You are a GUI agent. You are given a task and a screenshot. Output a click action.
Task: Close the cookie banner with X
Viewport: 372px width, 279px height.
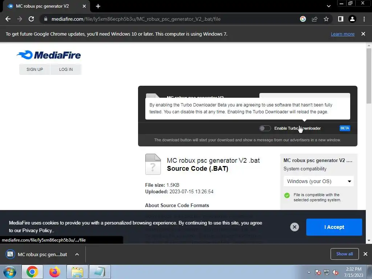click(294, 227)
